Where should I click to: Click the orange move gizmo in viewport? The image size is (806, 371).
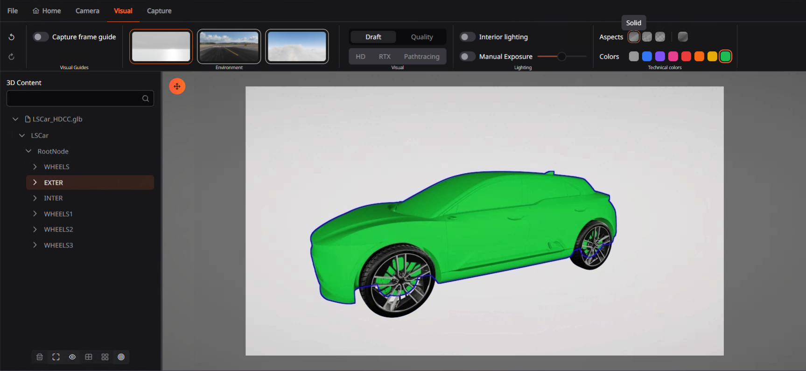click(177, 86)
